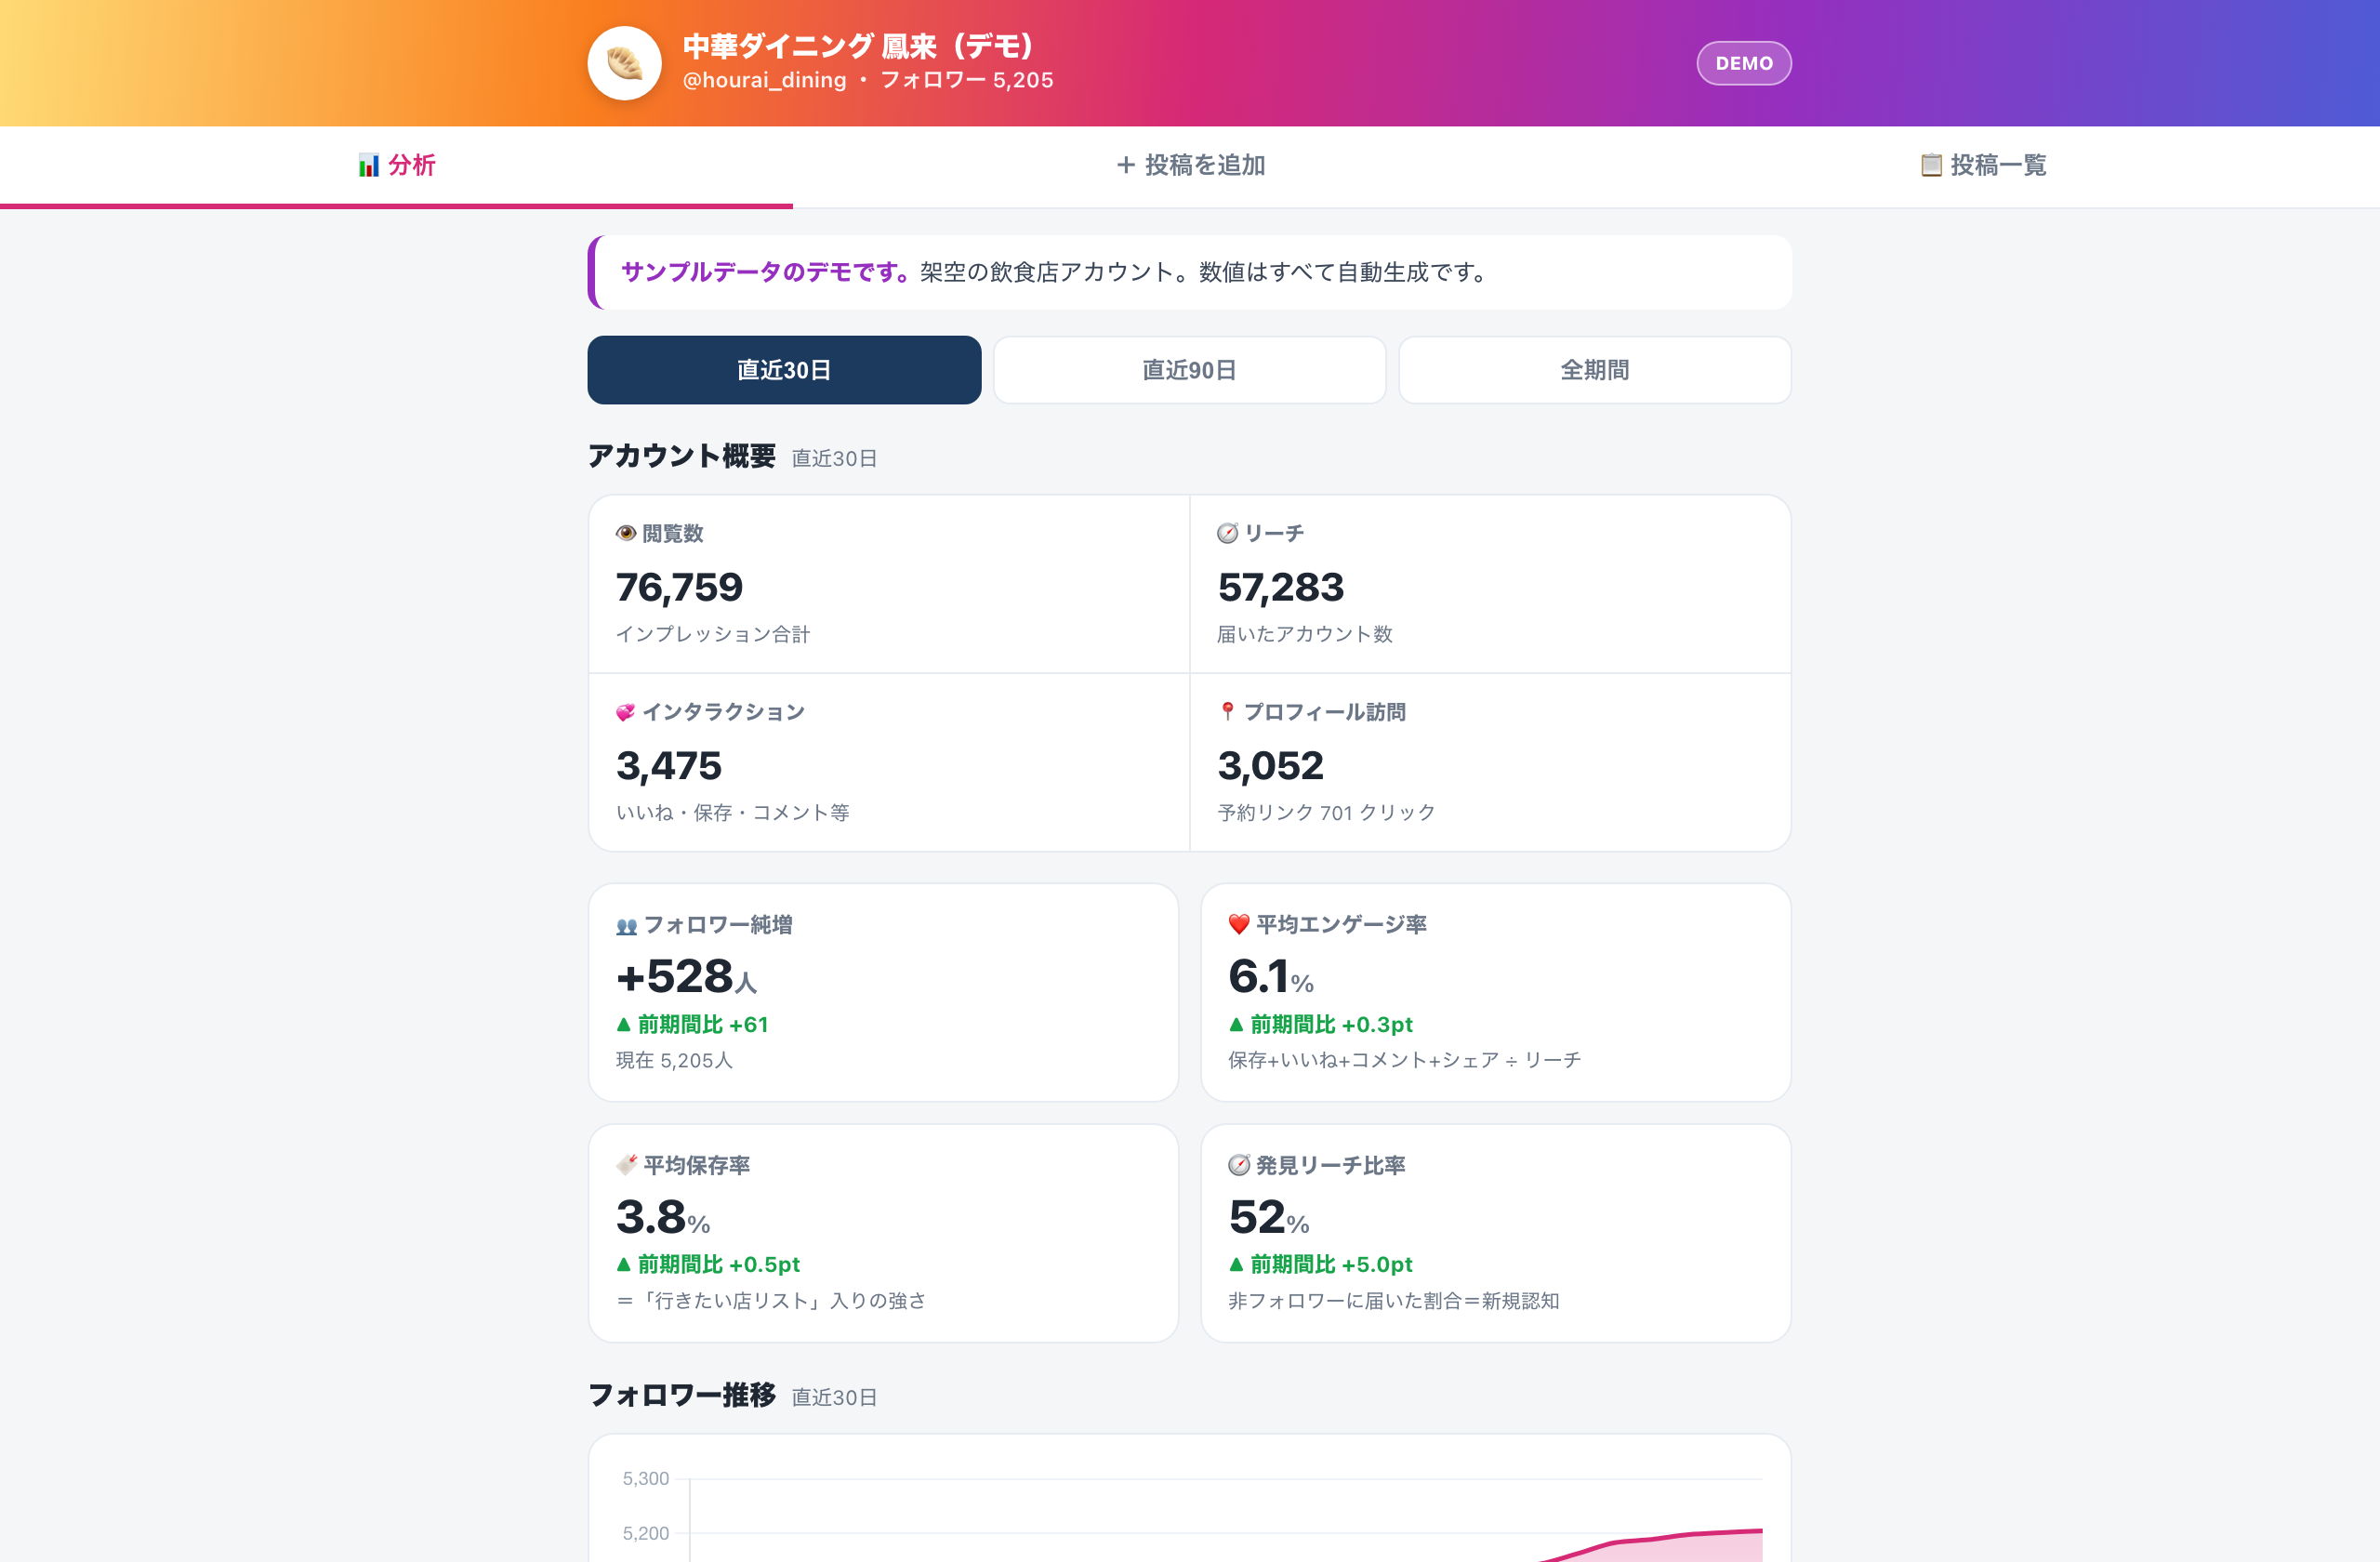
Task: Click the フォロワー推移 section heading
Action: [x=681, y=1395]
